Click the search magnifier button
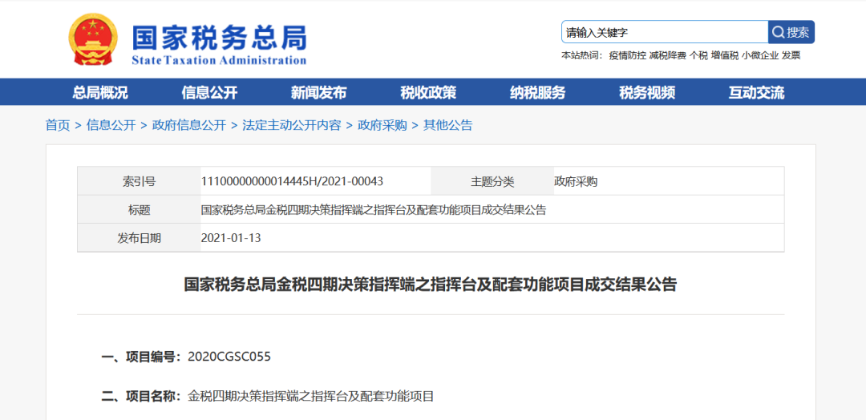Image resolution: width=866 pixels, height=420 pixels. coord(791,32)
